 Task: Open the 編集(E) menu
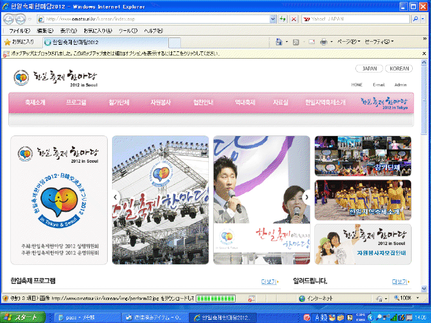coord(45,31)
